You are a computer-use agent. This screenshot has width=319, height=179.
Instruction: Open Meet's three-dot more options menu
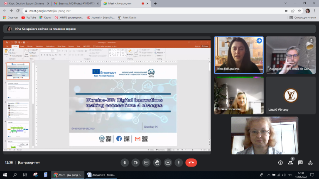pos(179,162)
